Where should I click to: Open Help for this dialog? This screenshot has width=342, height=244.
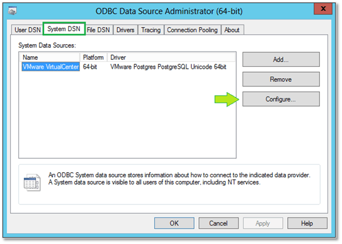pos(307,223)
